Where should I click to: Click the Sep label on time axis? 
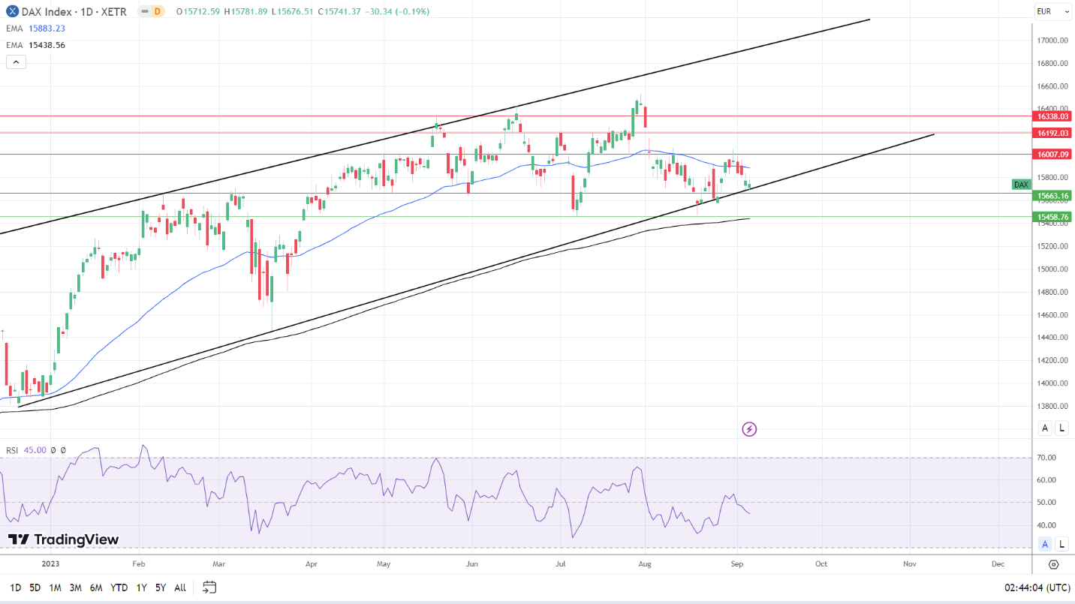click(x=737, y=563)
